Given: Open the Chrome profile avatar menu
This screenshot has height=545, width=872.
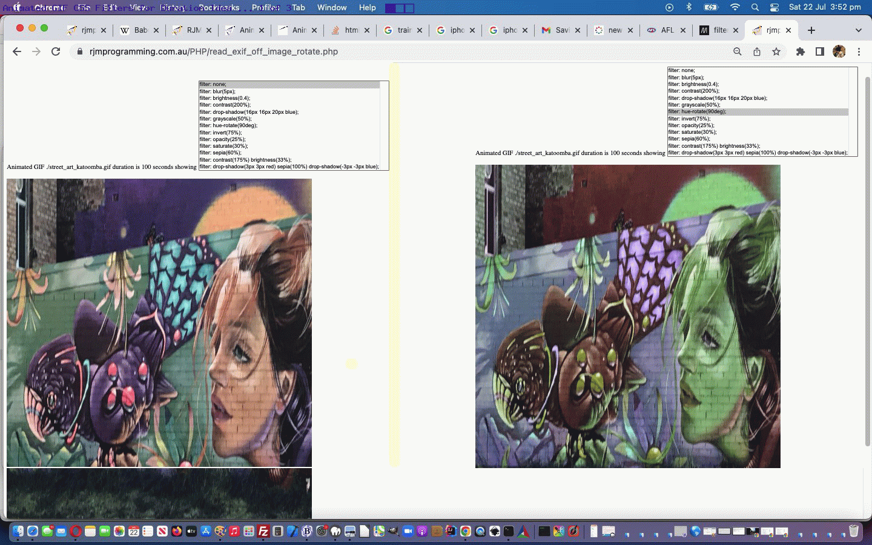Looking at the screenshot, I should (x=839, y=51).
